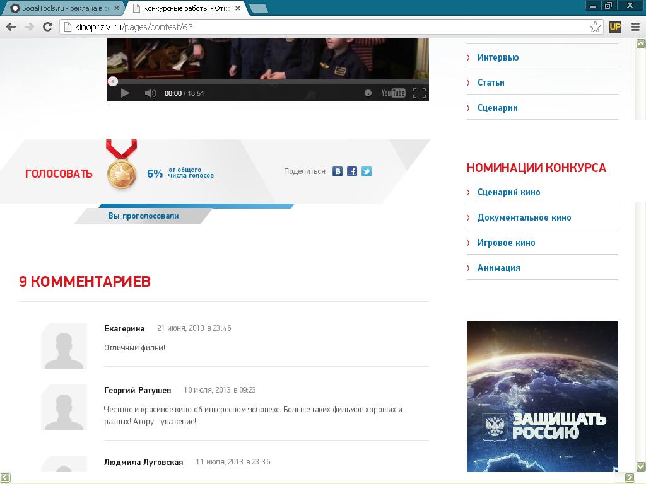This screenshot has width=646, height=484.
Task: Click the ГОЛОСОВАТЬ vote button
Action: [59, 174]
